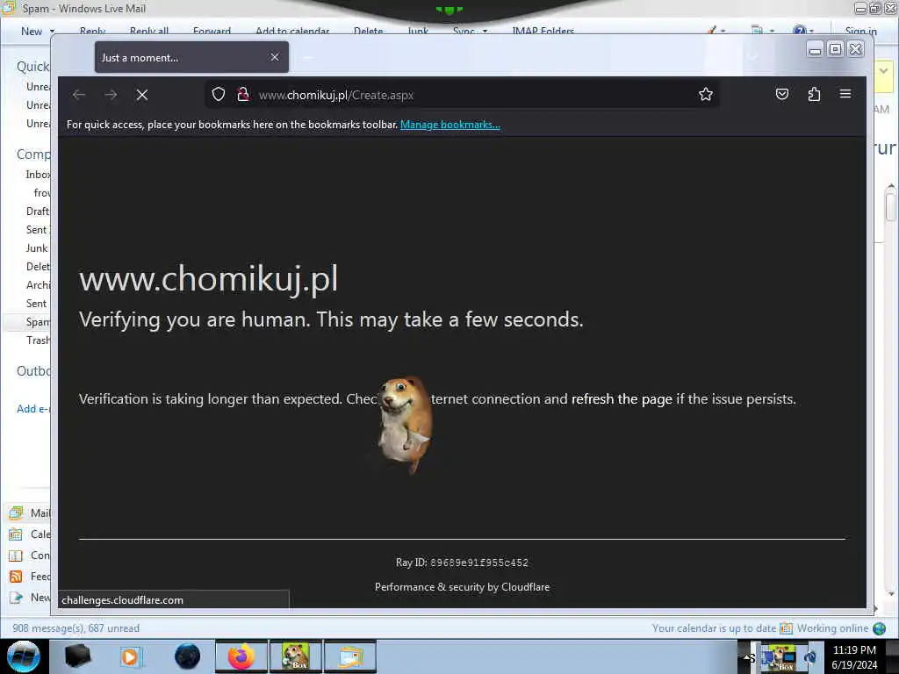Open the Live Mail help question icon
Screen dimensions: 899x674
coord(799,31)
